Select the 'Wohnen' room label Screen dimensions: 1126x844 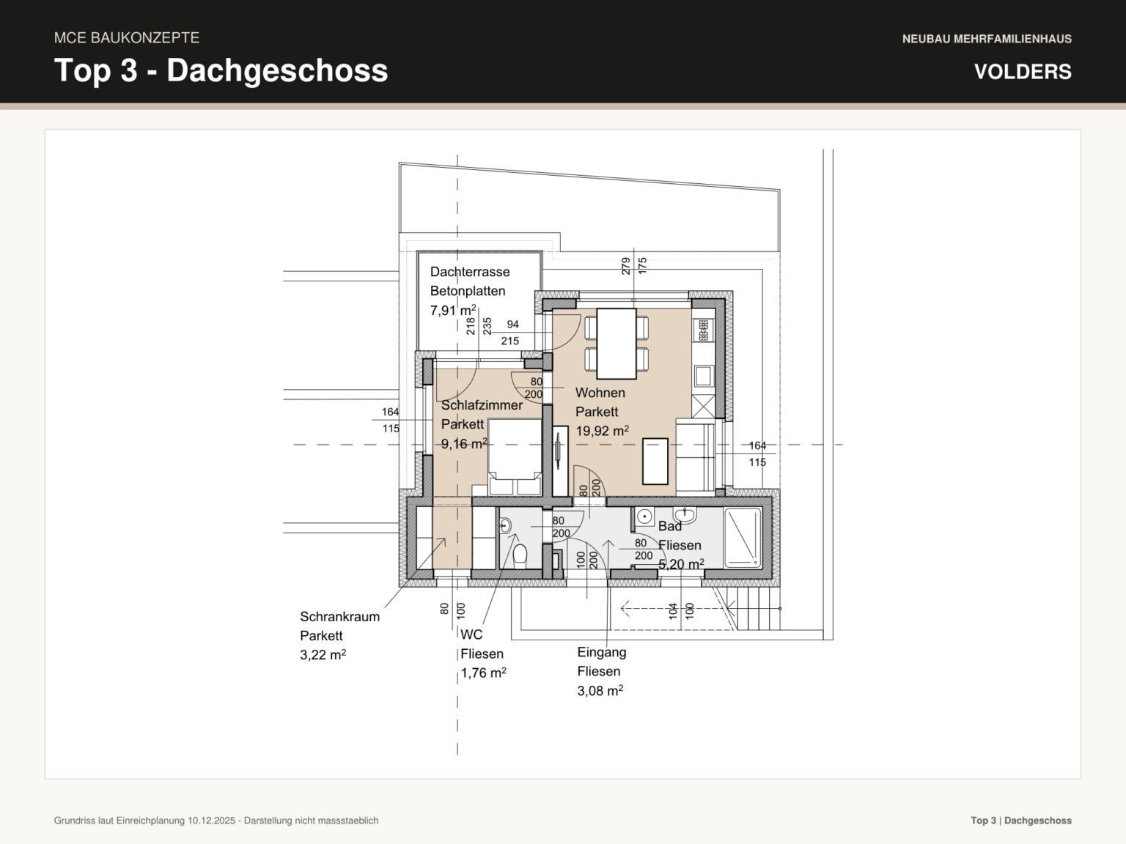point(600,393)
